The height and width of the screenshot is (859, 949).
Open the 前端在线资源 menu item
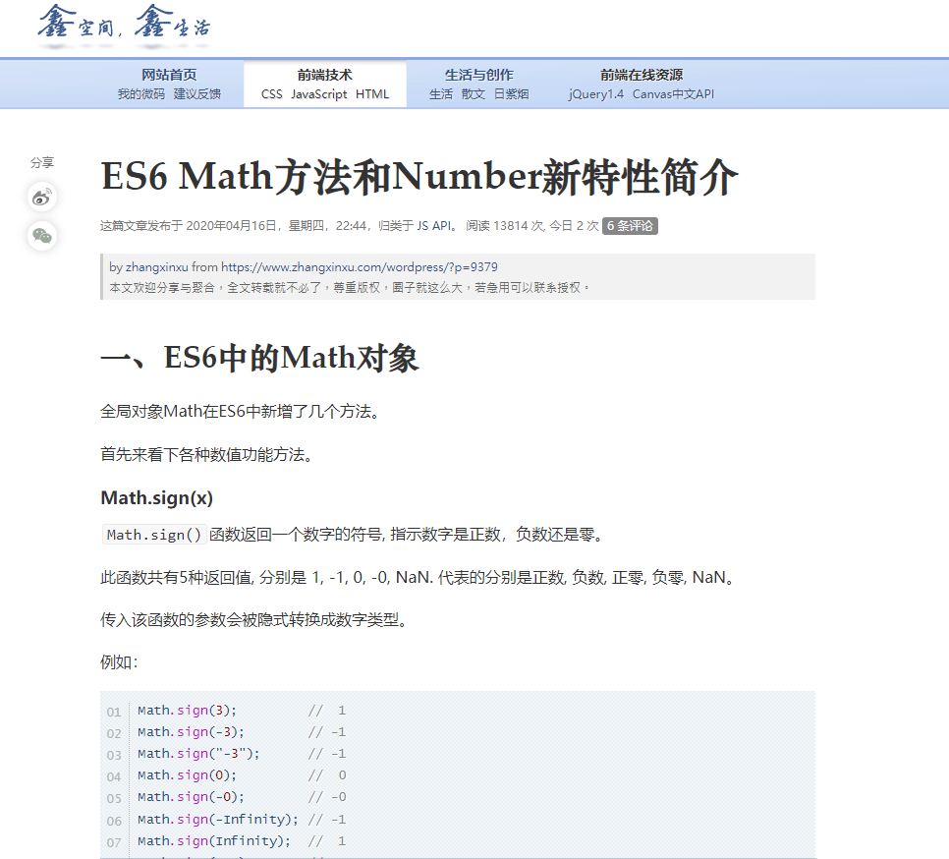pyautogui.click(x=642, y=75)
